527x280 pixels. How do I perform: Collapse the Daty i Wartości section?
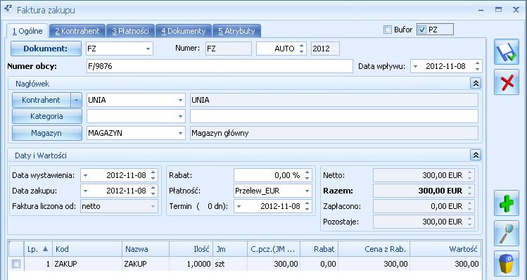point(476,155)
